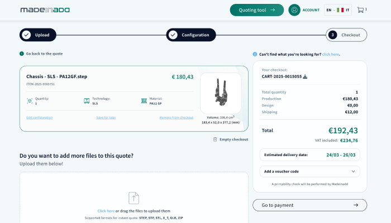Image resolution: width=391 pixels, height=223 pixels.
Task: Proceed with Go to payment
Action: point(309,205)
